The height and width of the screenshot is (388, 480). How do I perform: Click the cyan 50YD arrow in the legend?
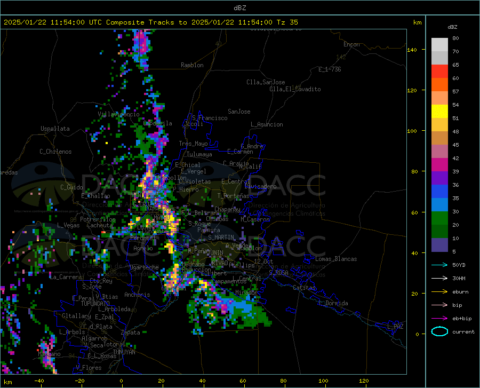[439, 265]
